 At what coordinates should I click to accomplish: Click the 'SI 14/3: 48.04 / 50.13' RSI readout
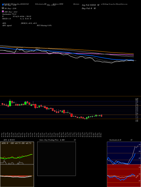[x=22, y=16]
